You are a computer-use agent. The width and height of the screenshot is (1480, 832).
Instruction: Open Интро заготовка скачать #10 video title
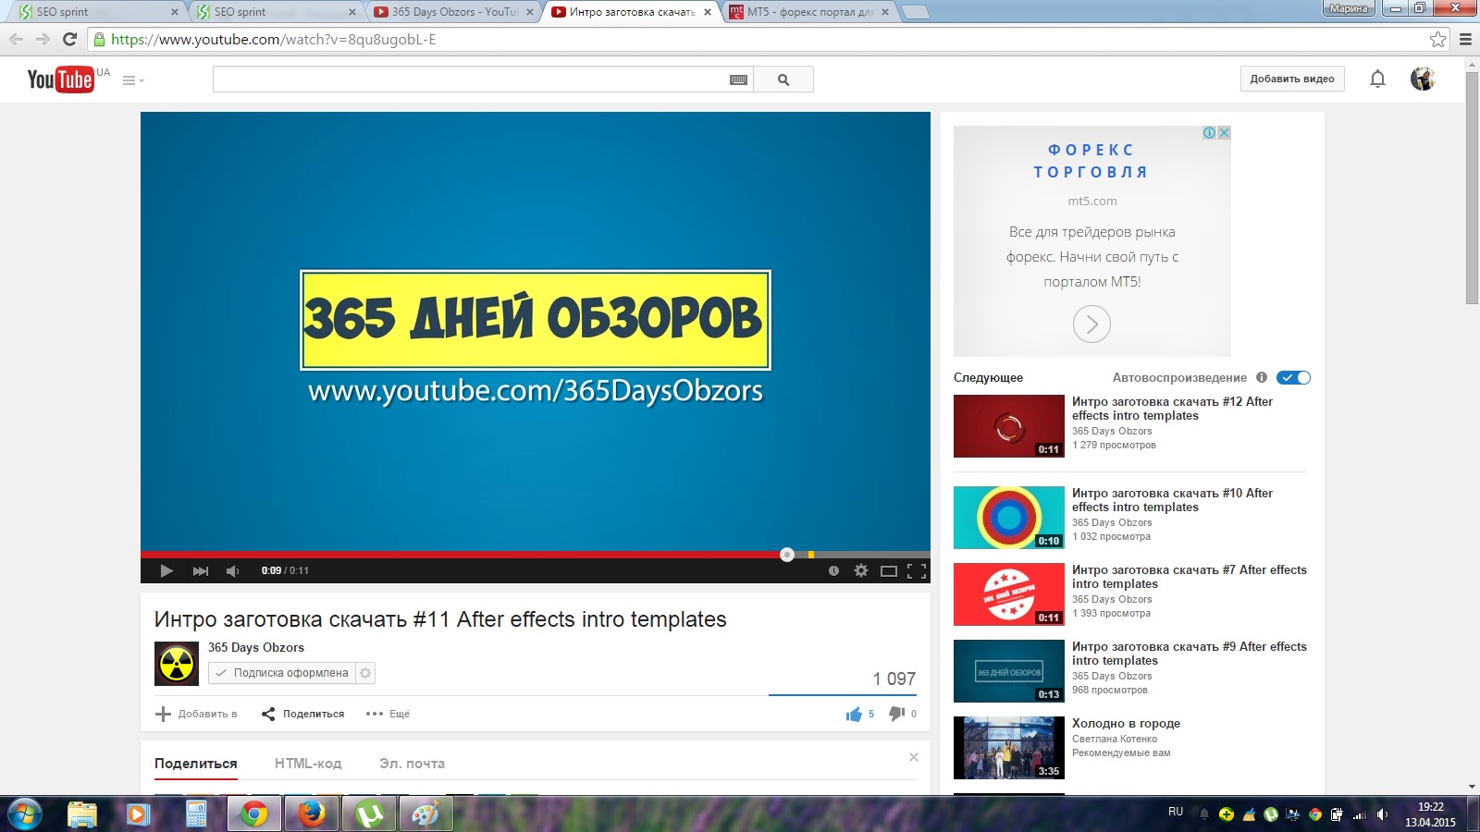click(1172, 500)
